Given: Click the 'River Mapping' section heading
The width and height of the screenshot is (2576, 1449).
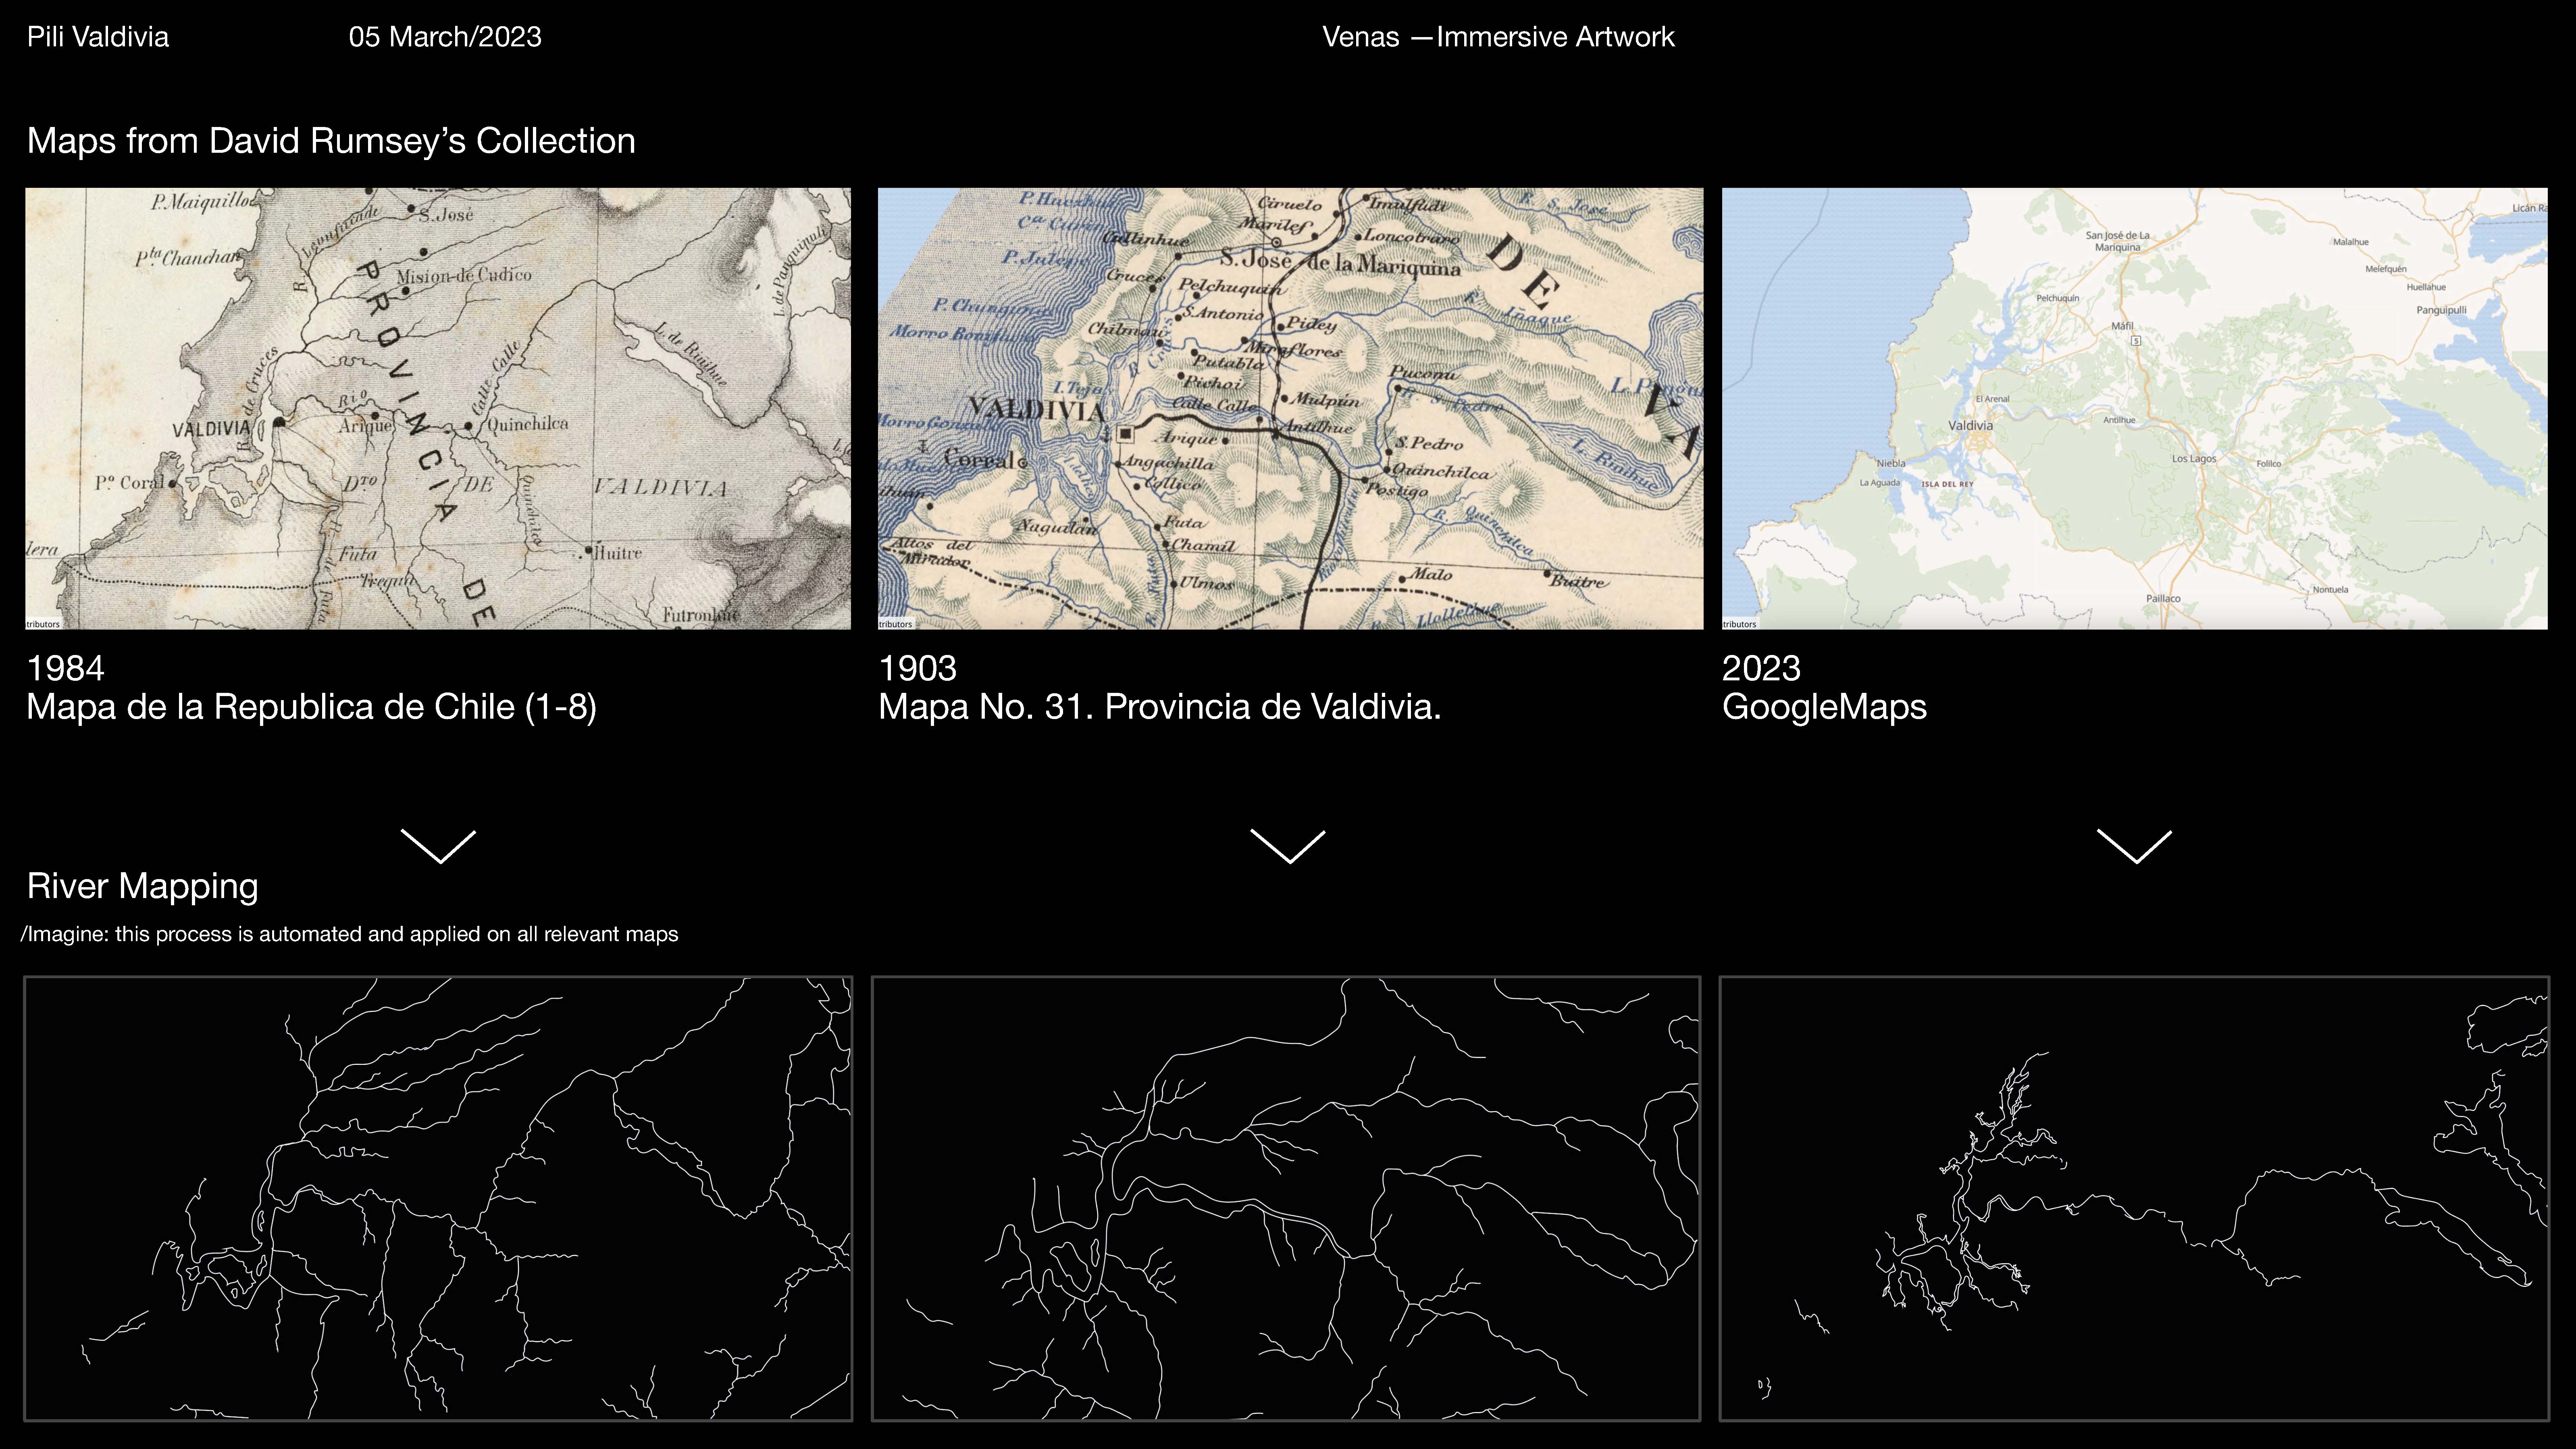Looking at the screenshot, I should [x=143, y=886].
